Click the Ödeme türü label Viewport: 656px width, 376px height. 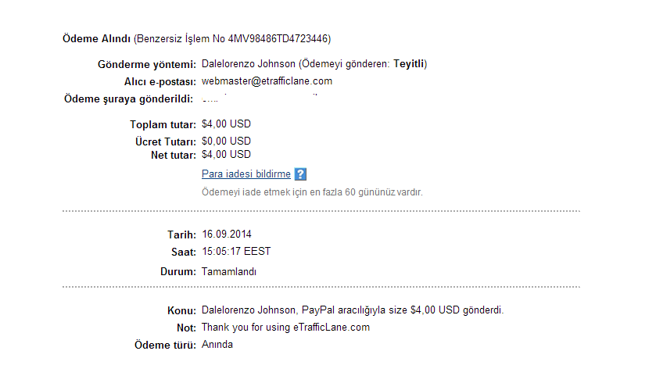165,345
